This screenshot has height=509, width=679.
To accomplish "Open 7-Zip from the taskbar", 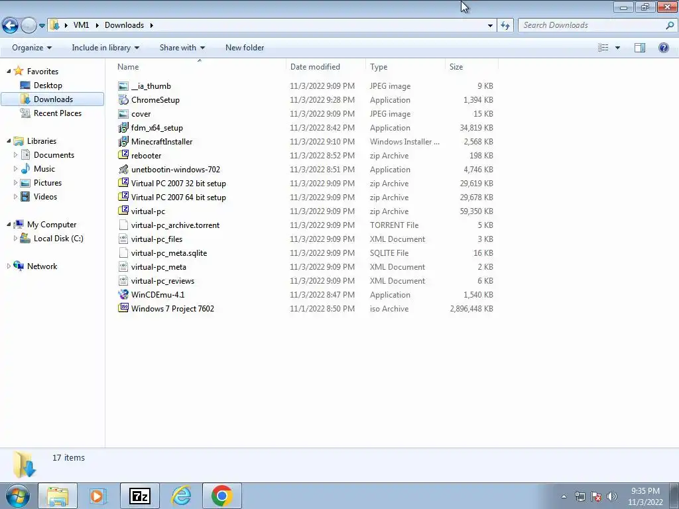I will click(139, 496).
